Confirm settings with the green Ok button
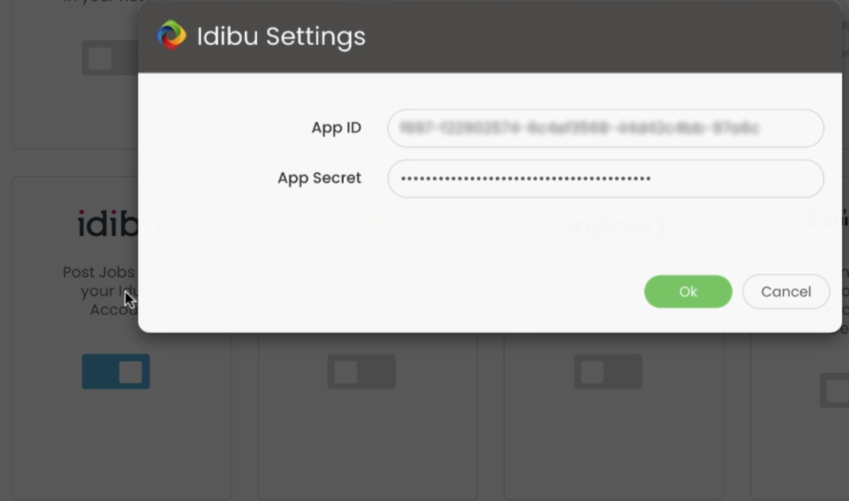The height and width of the screenshot is (501, 849). coord(688,291)
